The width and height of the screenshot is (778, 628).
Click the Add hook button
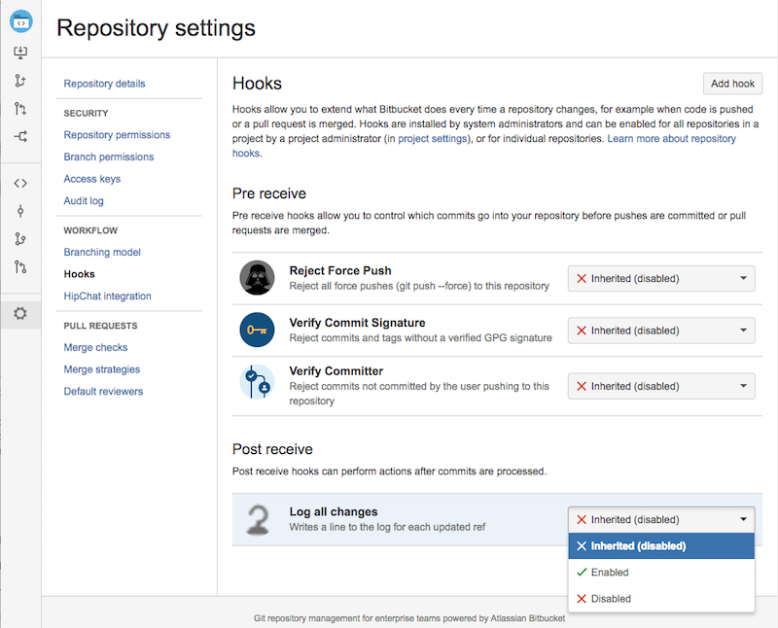[732, 84]
